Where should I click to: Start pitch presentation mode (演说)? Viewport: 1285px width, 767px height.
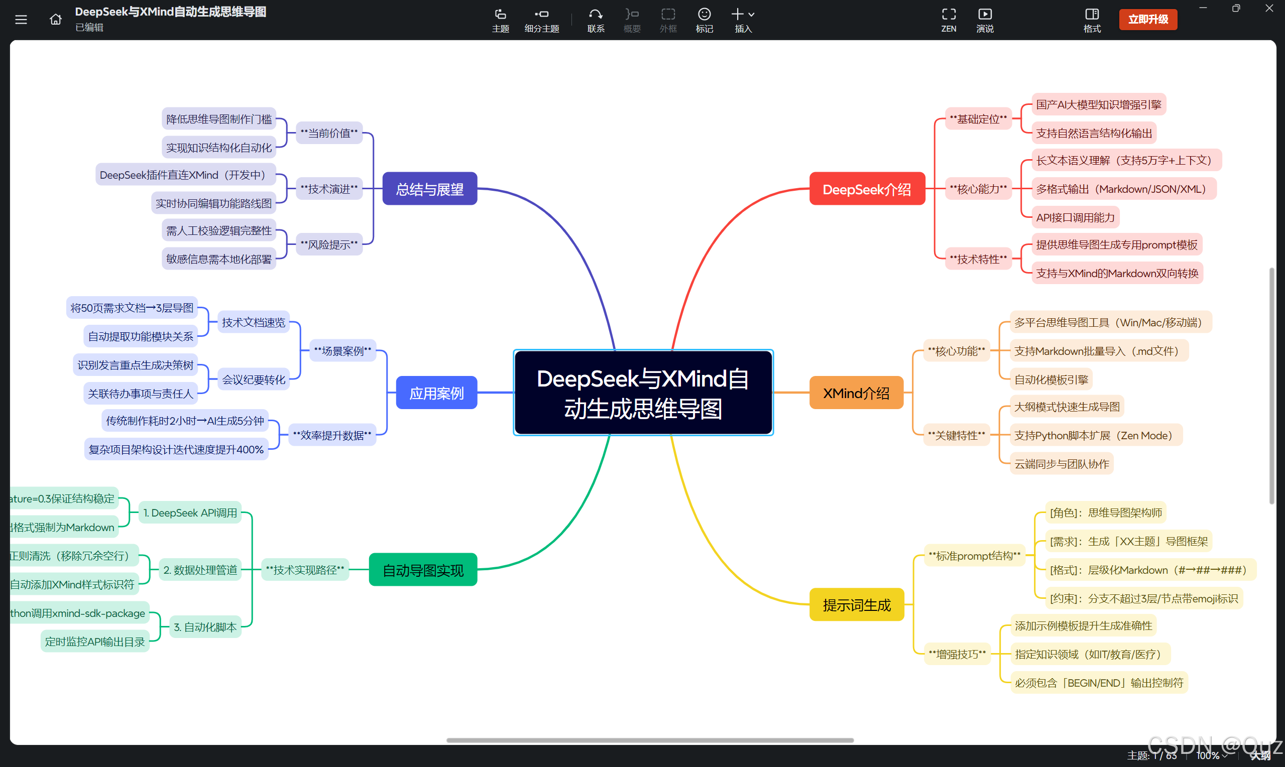[x=984, y=20]
